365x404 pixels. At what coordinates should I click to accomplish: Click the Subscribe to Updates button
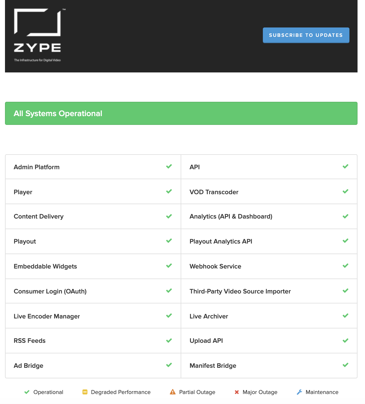point(306,35)
